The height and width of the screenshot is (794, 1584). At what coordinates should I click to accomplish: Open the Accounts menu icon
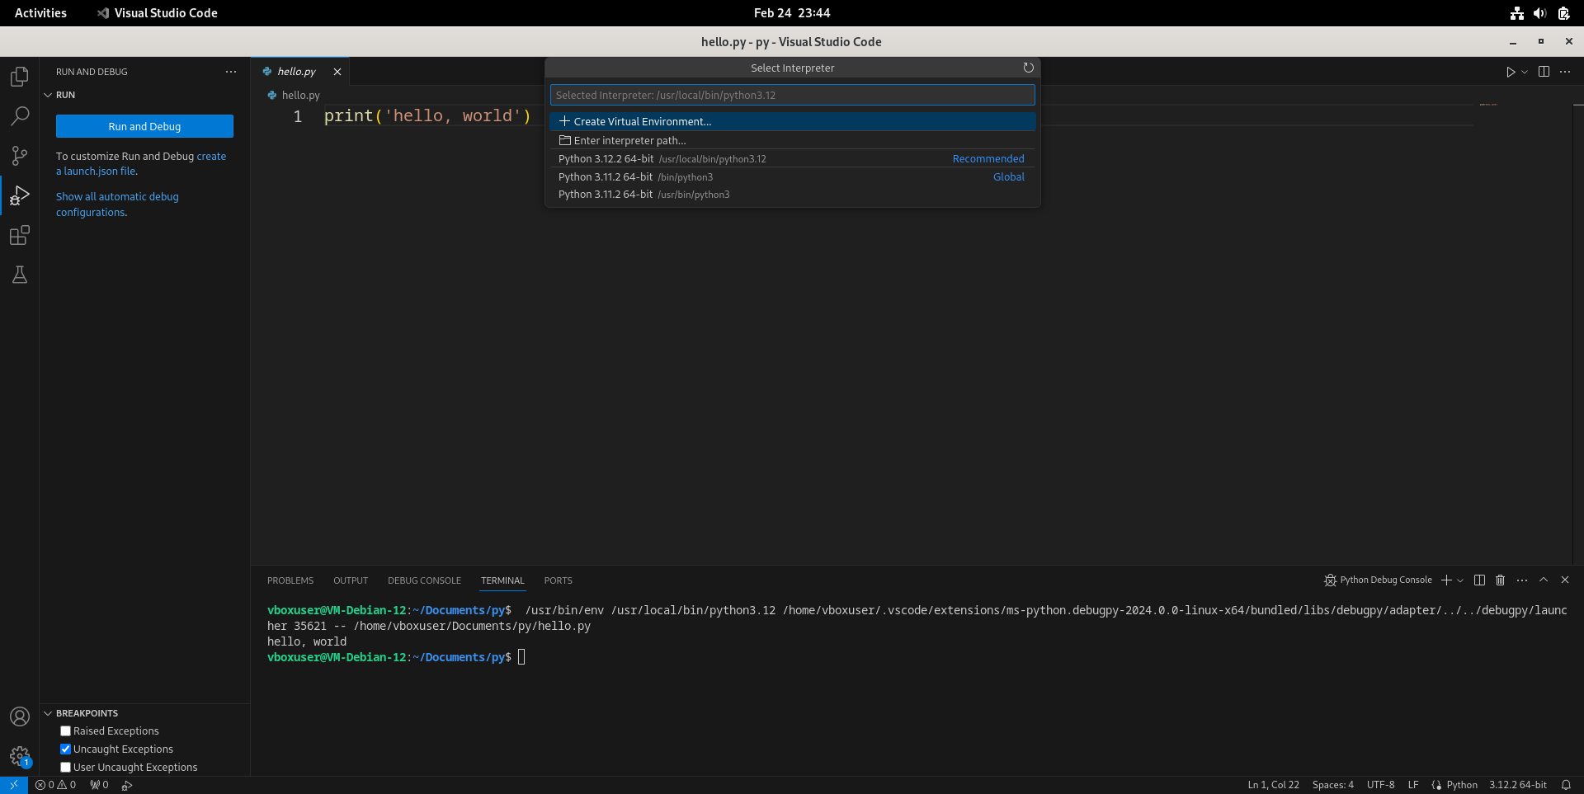tap(20, 716)
